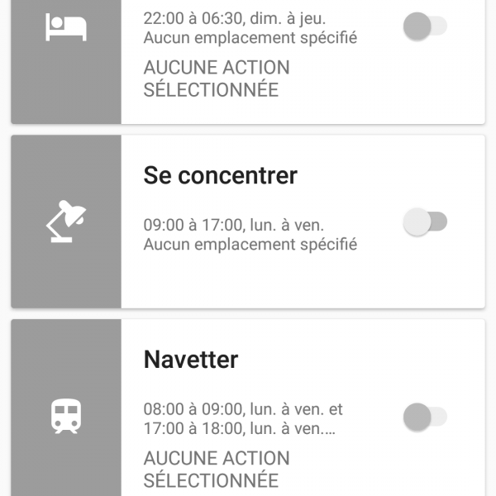Viewport: 496px width, 496px height.
Task: Tap the bed icon on the sleep rule
Action: [x=65, y=27]
